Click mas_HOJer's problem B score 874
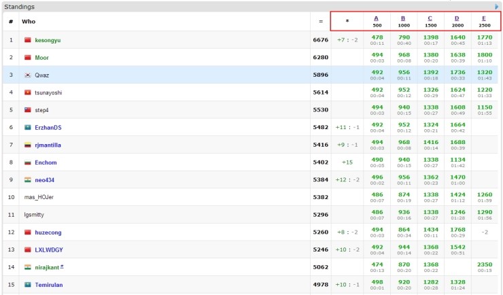The image size is (503, 295). click(x=404, y=194)
